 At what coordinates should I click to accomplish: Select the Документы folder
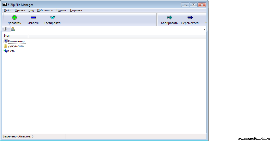pyautogui.click(x=16, y=46)
